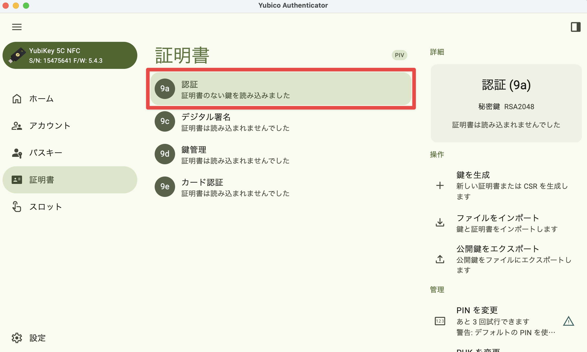Close the Yubico Authenticator window
Screen dimensions: 587x352
[6, 5]
